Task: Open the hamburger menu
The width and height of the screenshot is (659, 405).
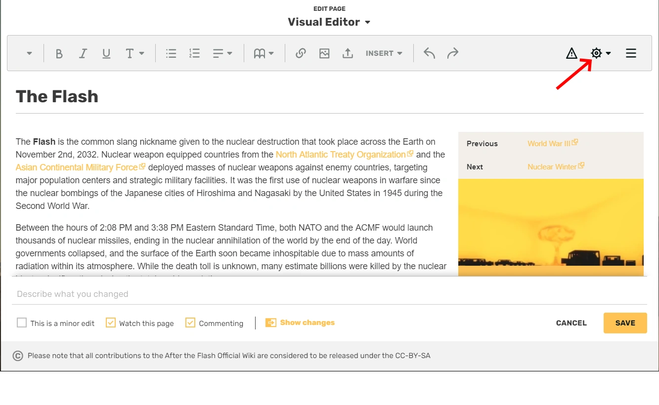Action: 631,53
